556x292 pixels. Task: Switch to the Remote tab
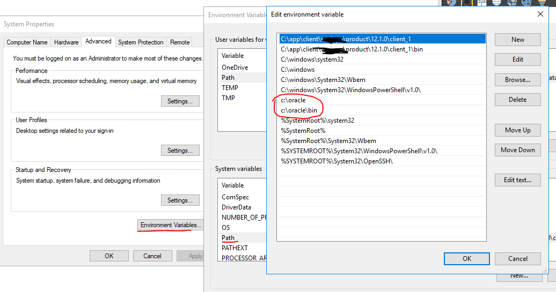coord(180,42)
